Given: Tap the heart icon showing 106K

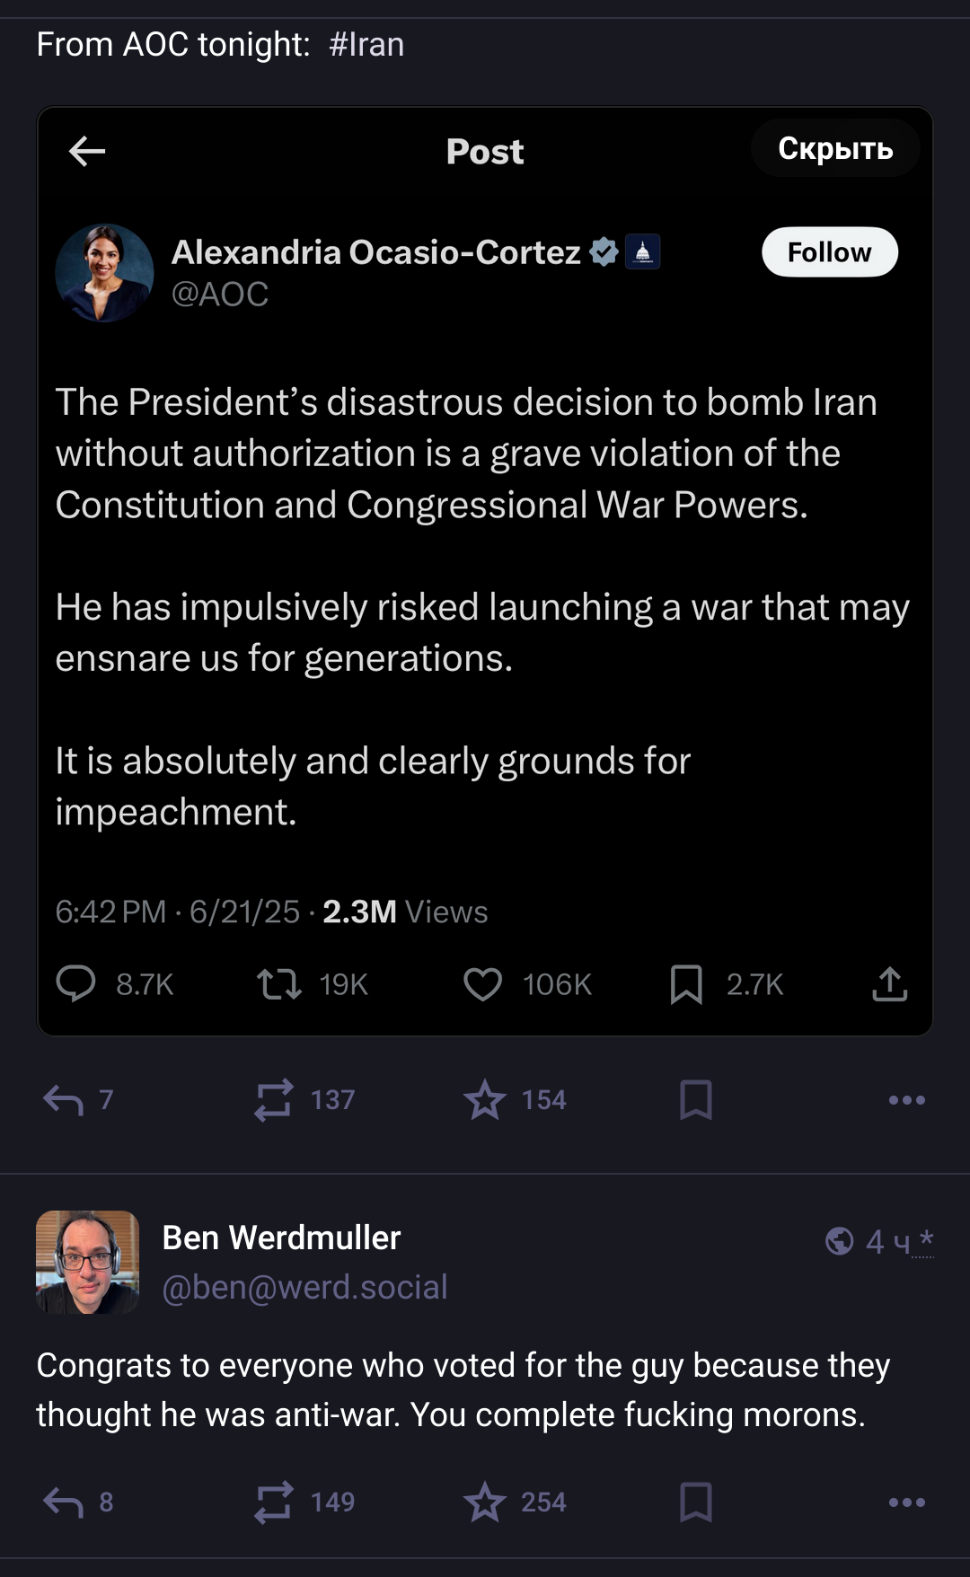Looking at the screenshot, I should (483, 984).
